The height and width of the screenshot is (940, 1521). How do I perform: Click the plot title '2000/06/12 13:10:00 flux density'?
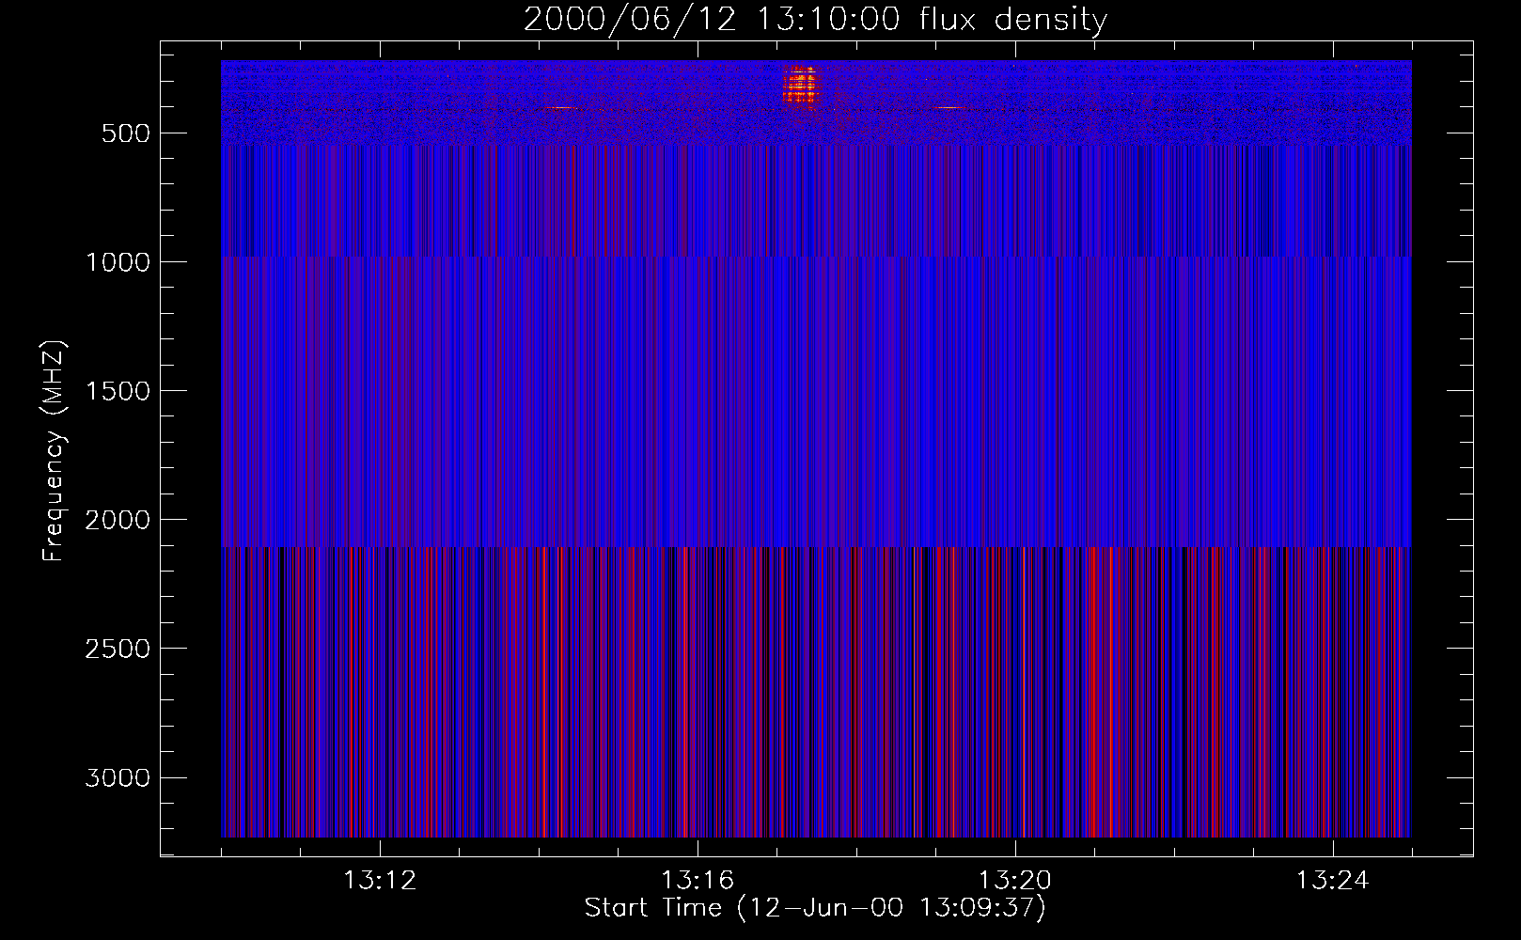(815, 19)
